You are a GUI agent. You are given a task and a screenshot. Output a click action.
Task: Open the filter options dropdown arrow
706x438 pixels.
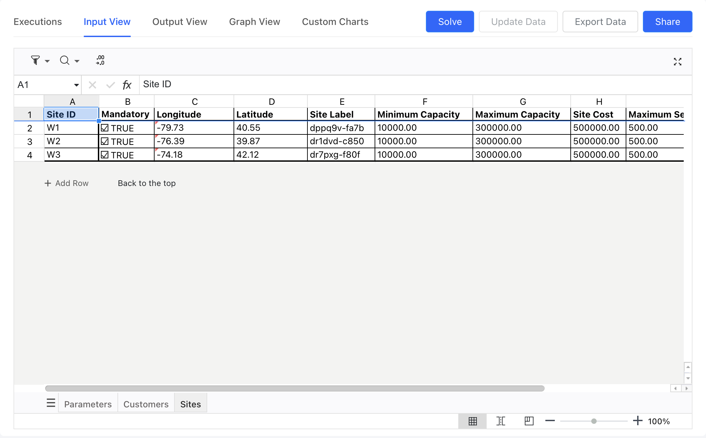(47, 61)
